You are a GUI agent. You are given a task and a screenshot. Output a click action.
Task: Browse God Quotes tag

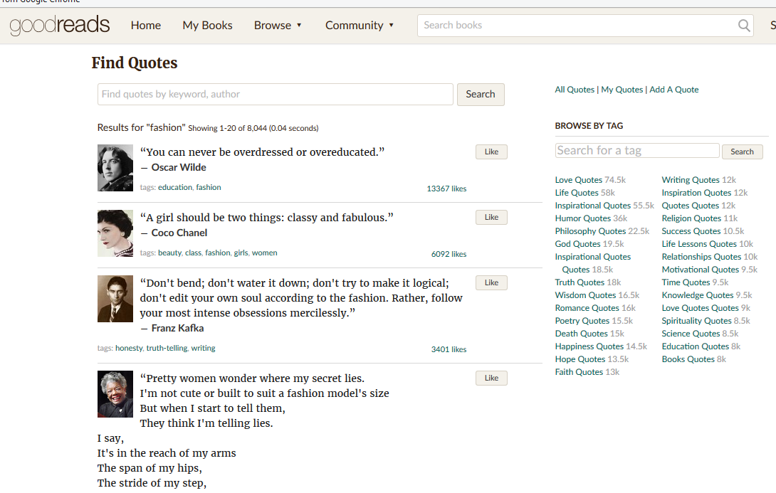[577, 244]
